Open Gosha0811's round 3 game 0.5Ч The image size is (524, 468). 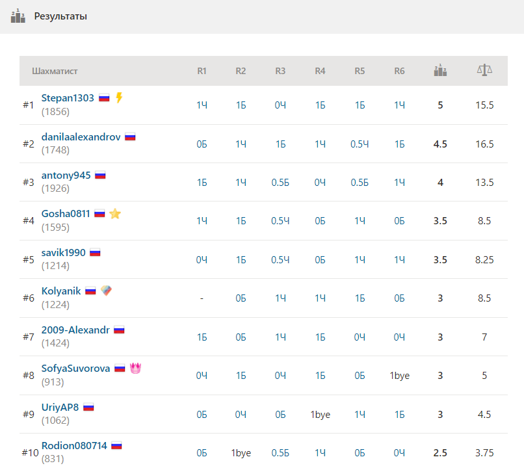point(280,221)
